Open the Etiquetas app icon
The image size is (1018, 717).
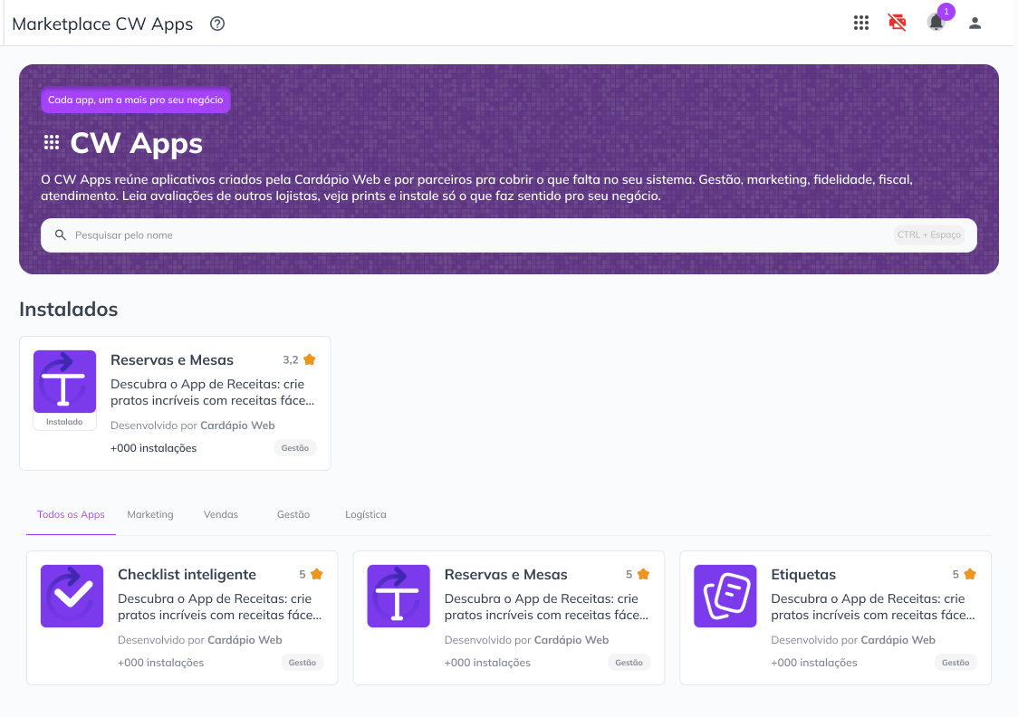(725, 596)
